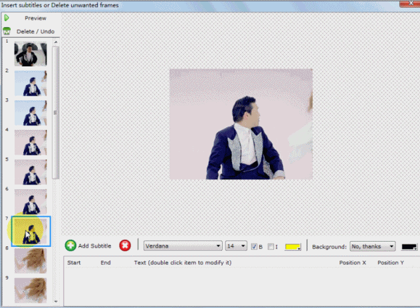Click the frame list scrollbar thumb
Image resolution: width=420 pixels, height=308 pixels.
pyautogui.click(x=56, y=112)
